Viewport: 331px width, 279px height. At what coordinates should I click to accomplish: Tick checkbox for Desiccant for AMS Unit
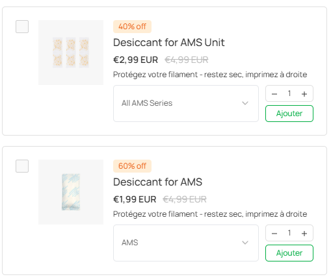click(x=22, y=27)
